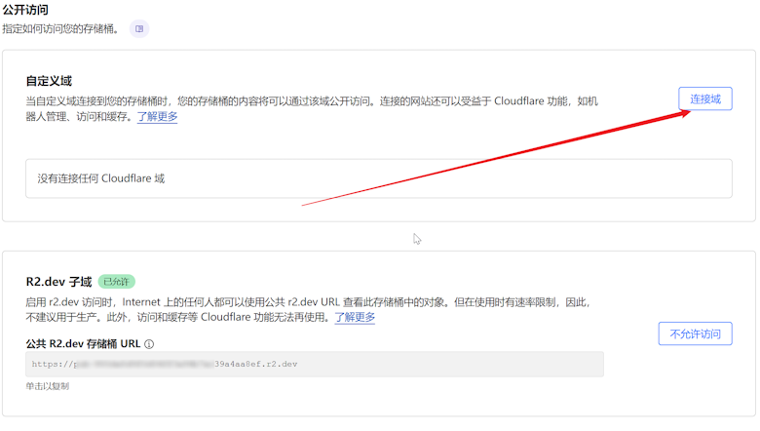Click the 已允许 status badge

click(x=117, y=282)
